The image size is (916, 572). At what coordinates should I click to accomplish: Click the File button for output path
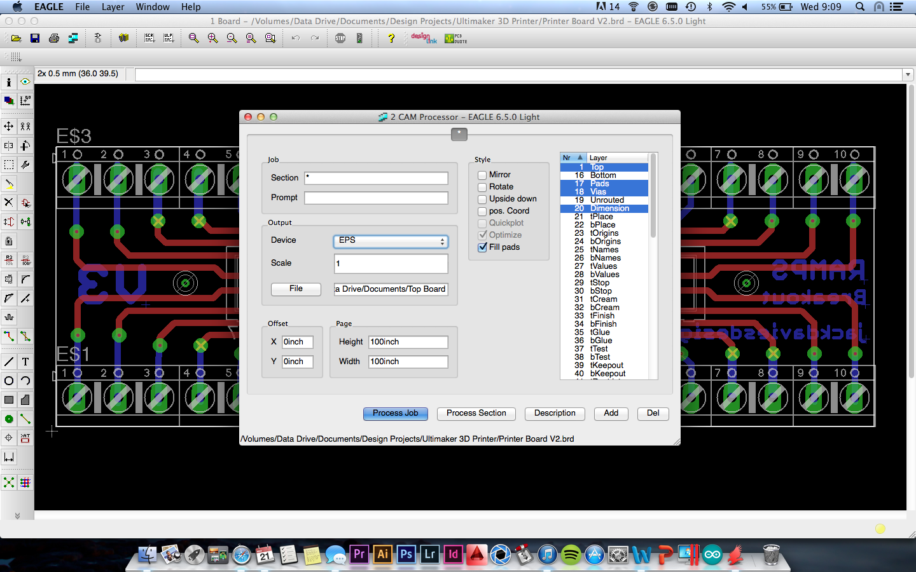coord(296,289)
